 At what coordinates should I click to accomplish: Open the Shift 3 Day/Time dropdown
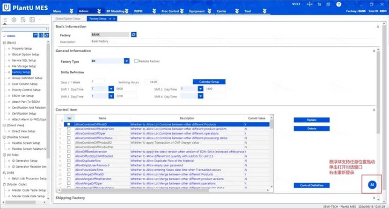(x=111, y=96)
